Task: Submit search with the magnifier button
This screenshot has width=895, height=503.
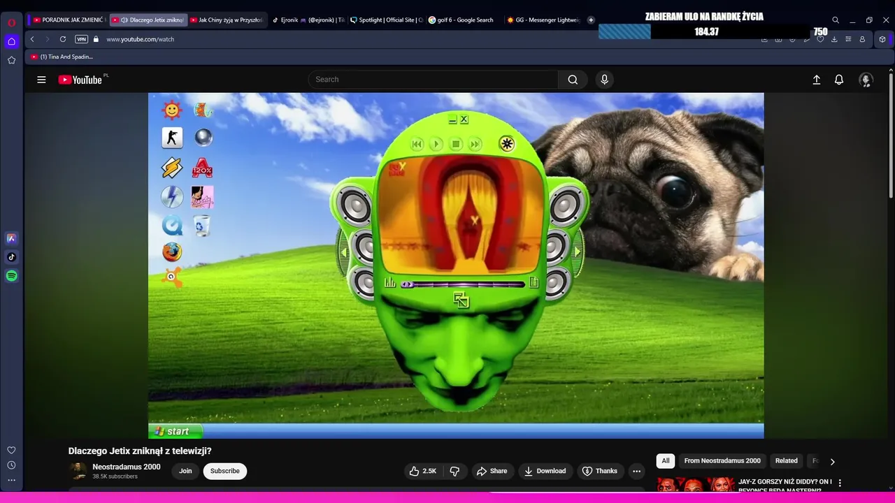Action: click(573, 80)
